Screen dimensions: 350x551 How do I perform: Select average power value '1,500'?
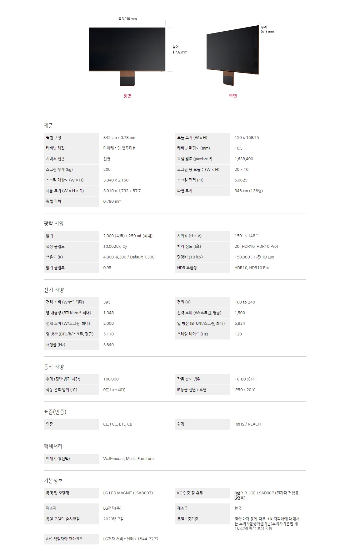(240, 313)
